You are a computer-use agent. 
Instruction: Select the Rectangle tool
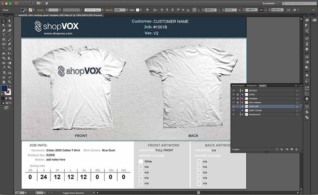(x=4, y=40)
